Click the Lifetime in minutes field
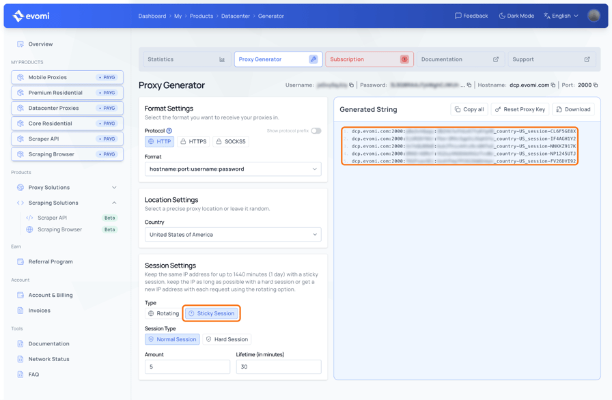This screenshot has width=612, height=400. coord(279,367)
